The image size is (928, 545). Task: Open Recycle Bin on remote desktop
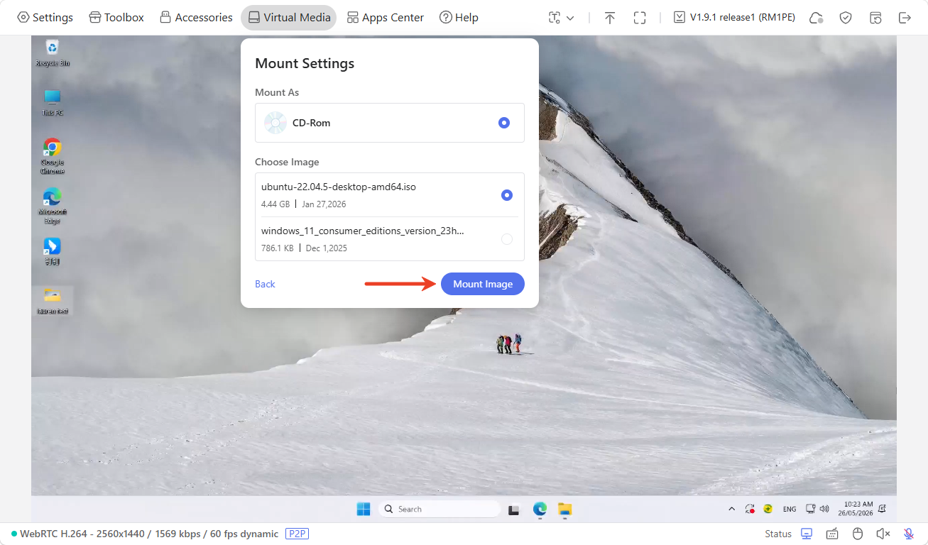tap(53, 53)
